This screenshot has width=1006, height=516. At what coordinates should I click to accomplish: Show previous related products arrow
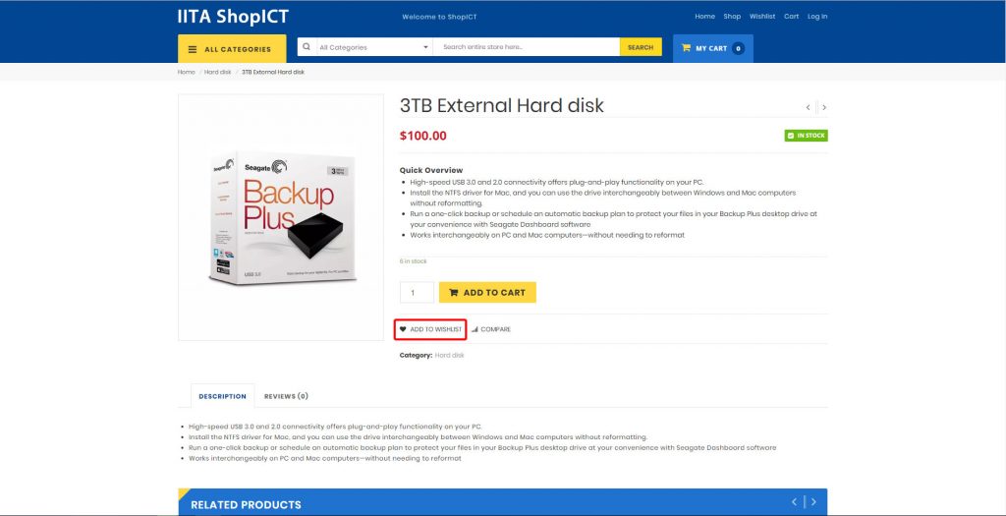(794, 502)
